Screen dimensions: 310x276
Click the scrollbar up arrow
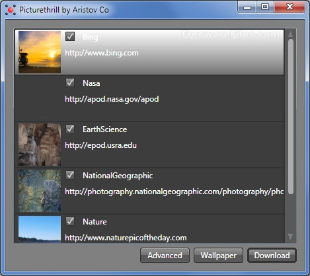coord(290,34)
